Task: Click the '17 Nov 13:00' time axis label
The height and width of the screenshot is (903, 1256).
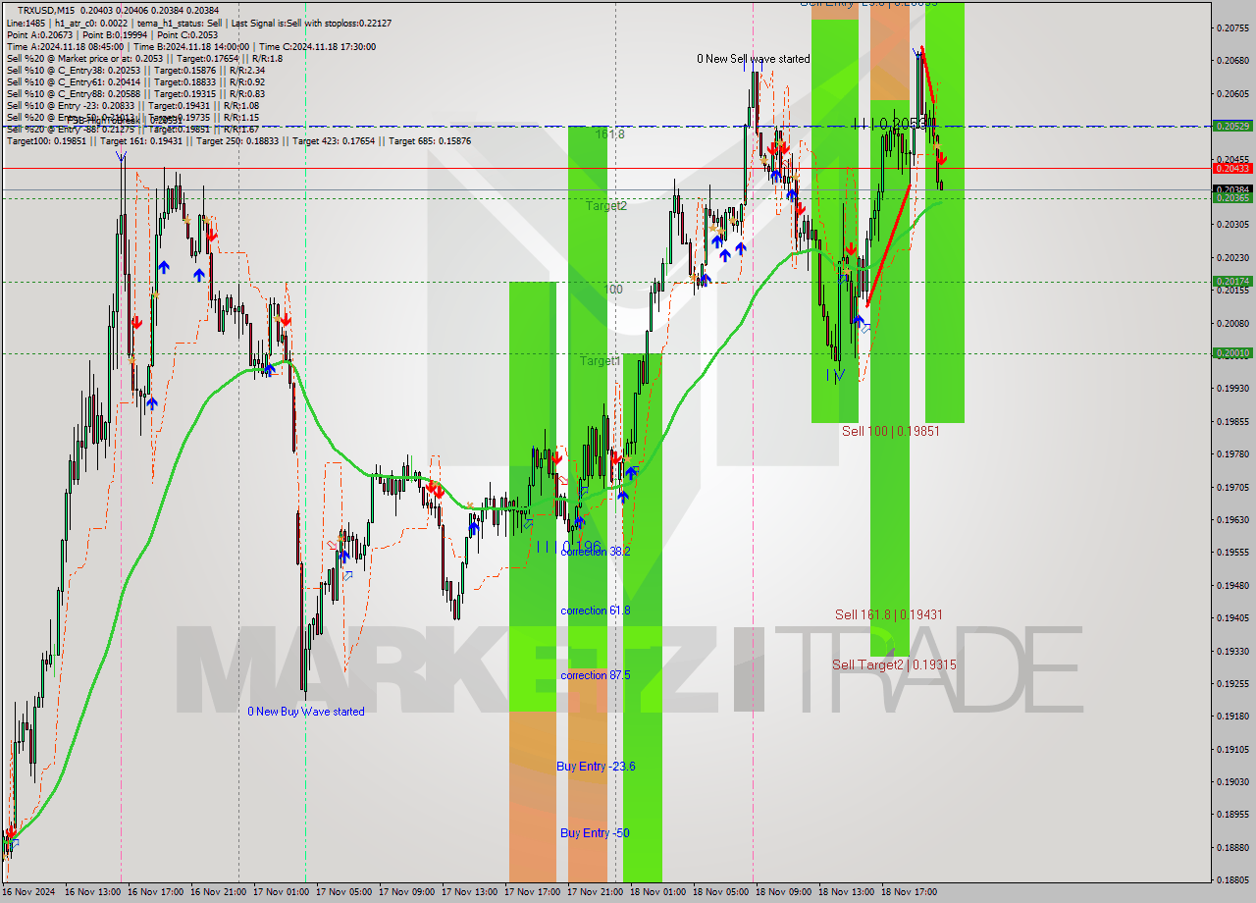Action: (468, 892)
